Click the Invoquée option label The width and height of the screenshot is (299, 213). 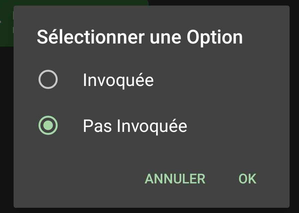(x=118, y=80)
